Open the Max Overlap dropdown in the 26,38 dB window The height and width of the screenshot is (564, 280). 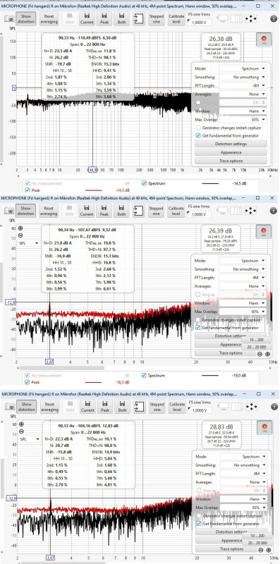pos(243,119)
